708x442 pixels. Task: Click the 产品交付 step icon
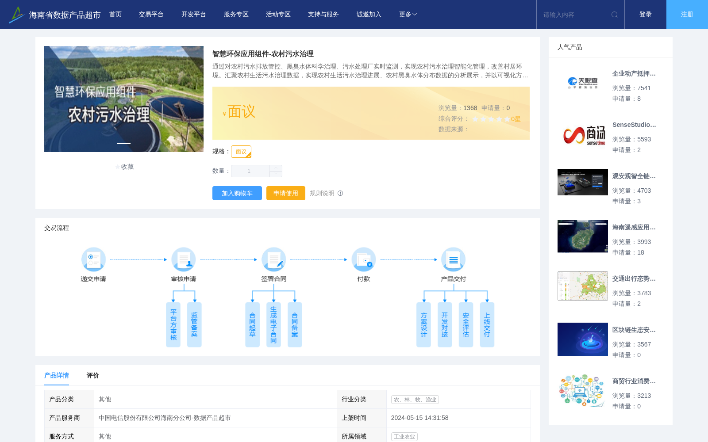[454, 259]
